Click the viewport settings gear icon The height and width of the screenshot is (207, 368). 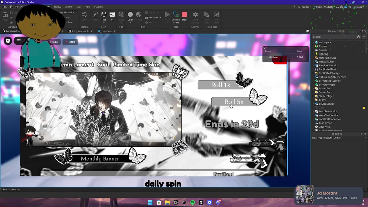point(308,31)
